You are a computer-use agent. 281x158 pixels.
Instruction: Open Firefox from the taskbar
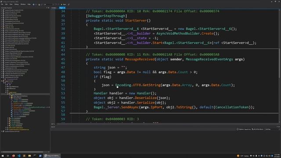[14, 156]
